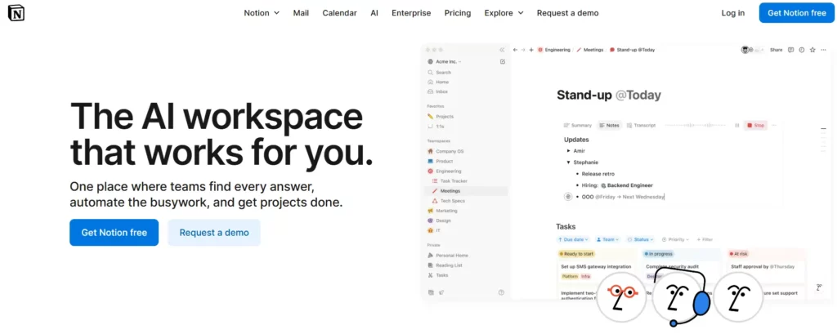
Task: Click the plus icon beside the navigation arrows
Action: tap(531, 50)
